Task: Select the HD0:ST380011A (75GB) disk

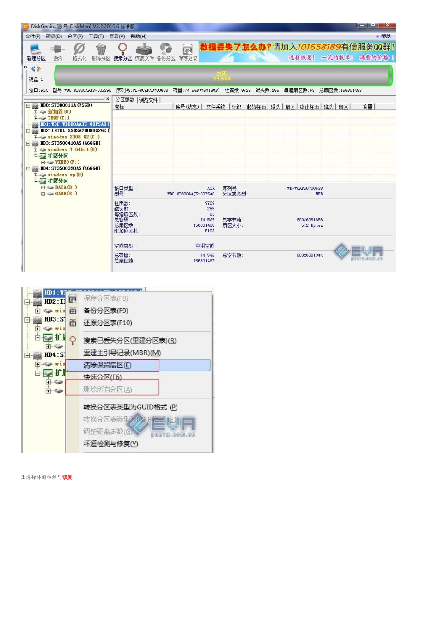Action: click(66, 106)
